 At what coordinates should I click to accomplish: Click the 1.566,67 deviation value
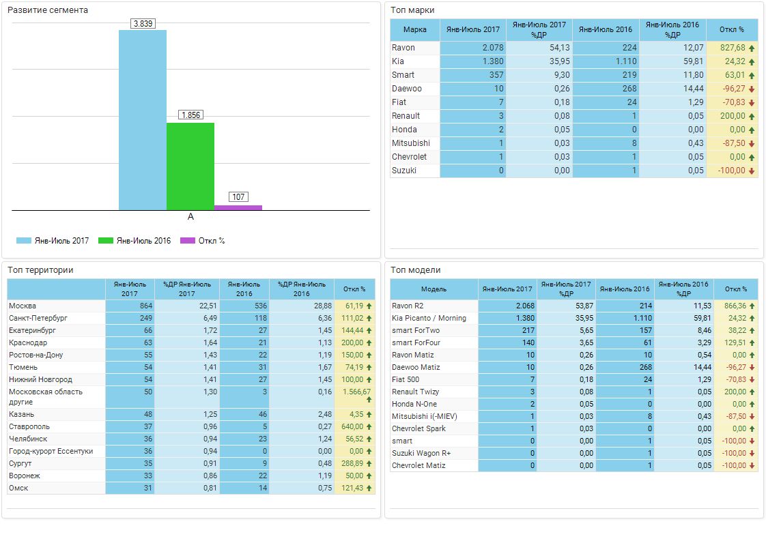(356, 392)
